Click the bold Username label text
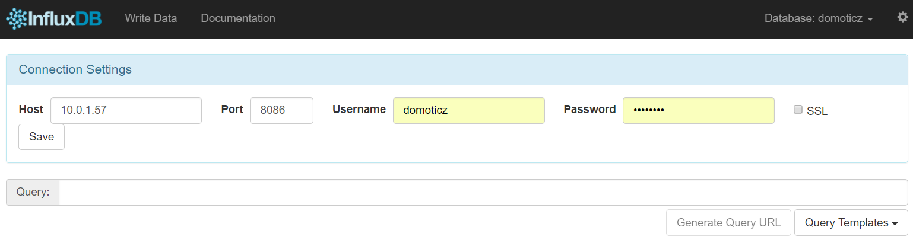Viewport: 913px width, 246px height. (359, 110)
